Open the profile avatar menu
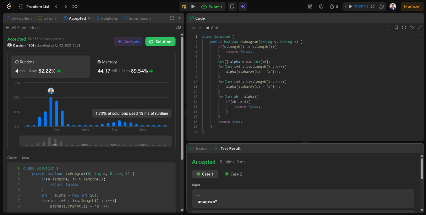The image size is (426, 215). pos(393,6)
